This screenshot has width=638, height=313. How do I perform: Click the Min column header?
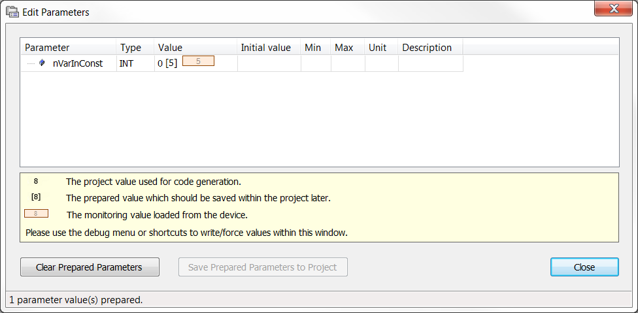click(316, 48)
